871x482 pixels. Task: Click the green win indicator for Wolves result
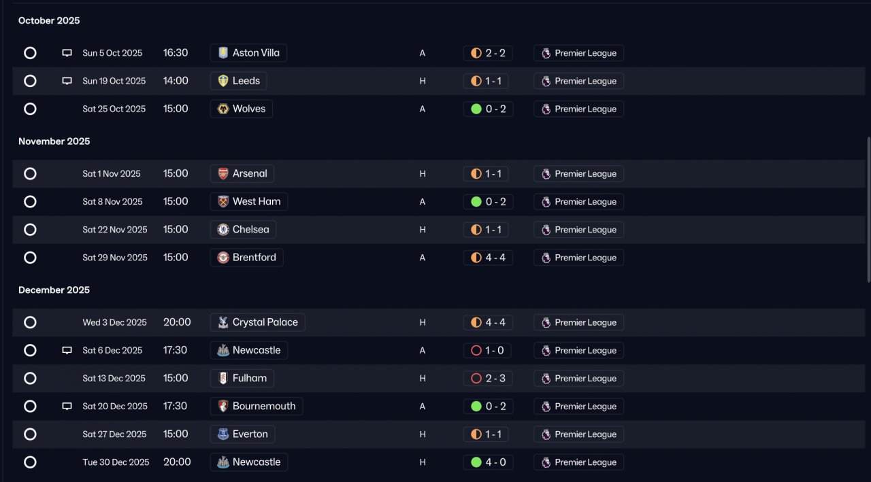coord(476,109)
